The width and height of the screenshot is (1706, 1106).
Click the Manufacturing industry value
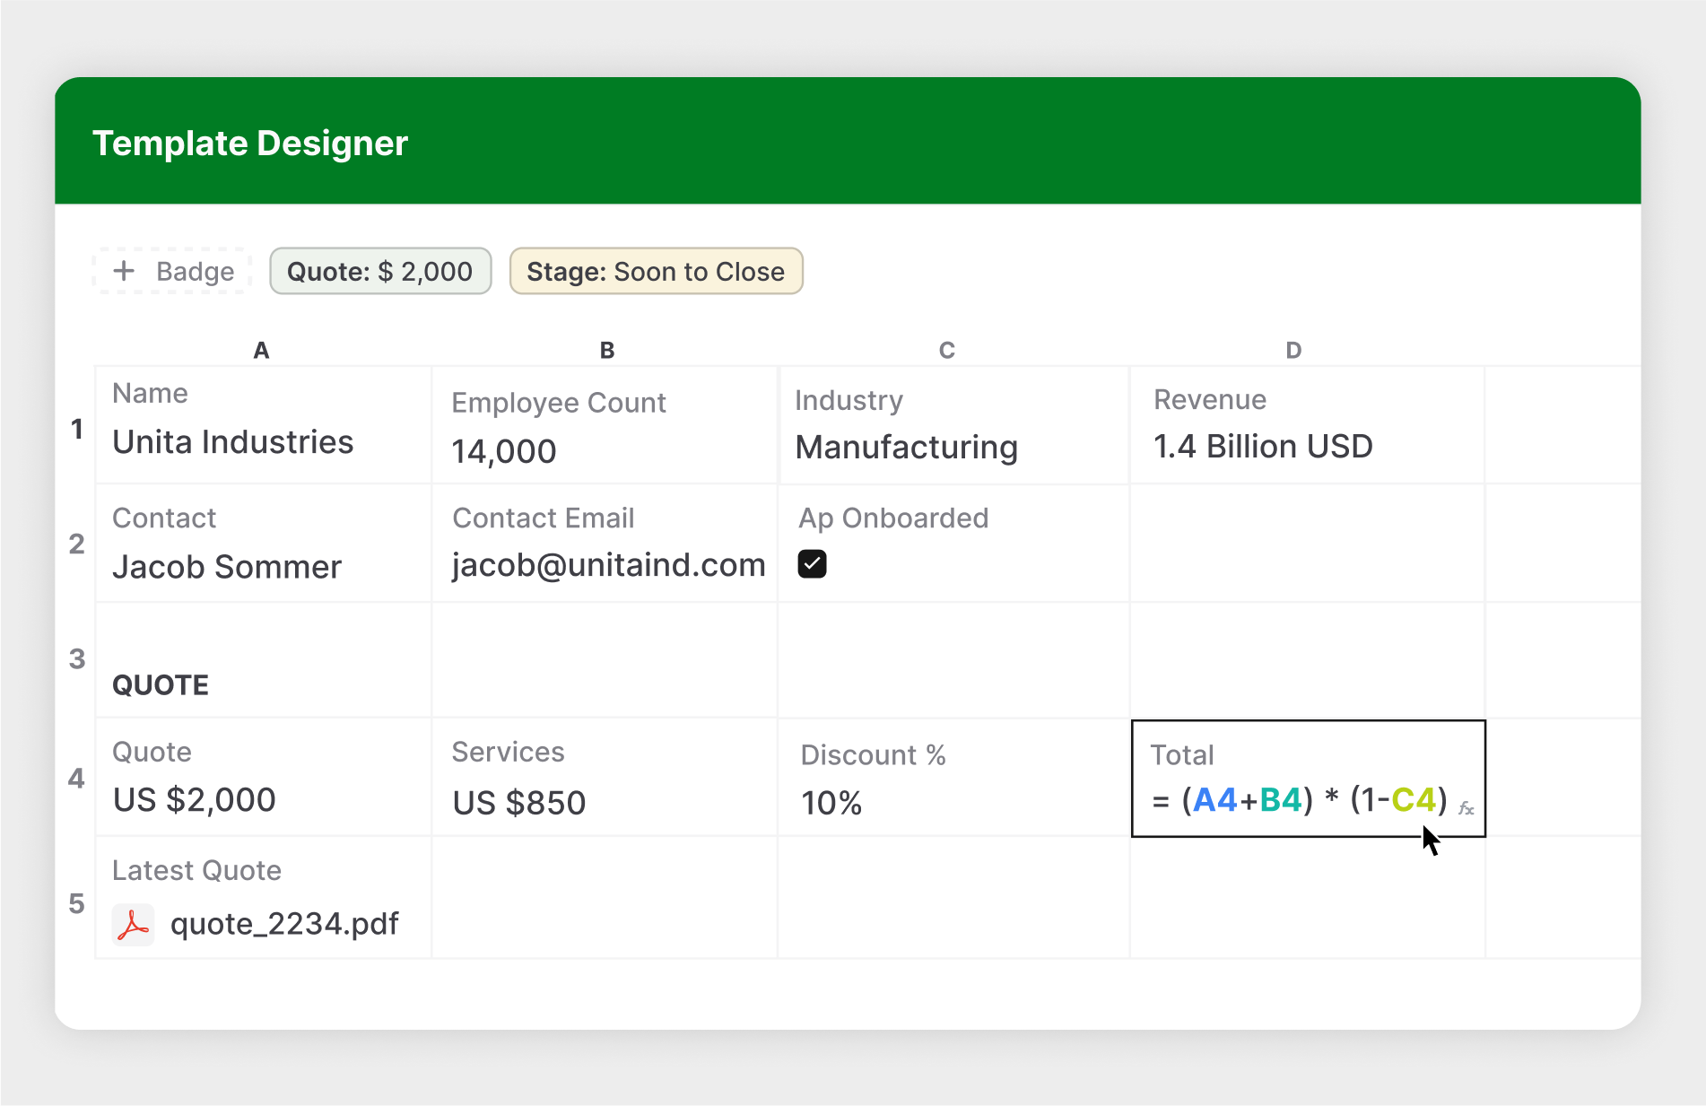907,448
